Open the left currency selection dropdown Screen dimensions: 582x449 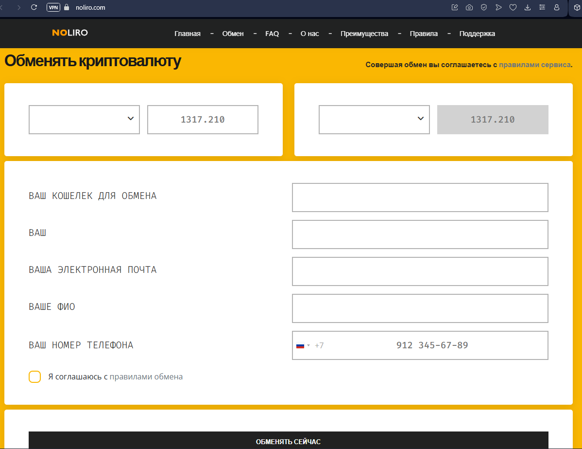[x=84, y=119]
